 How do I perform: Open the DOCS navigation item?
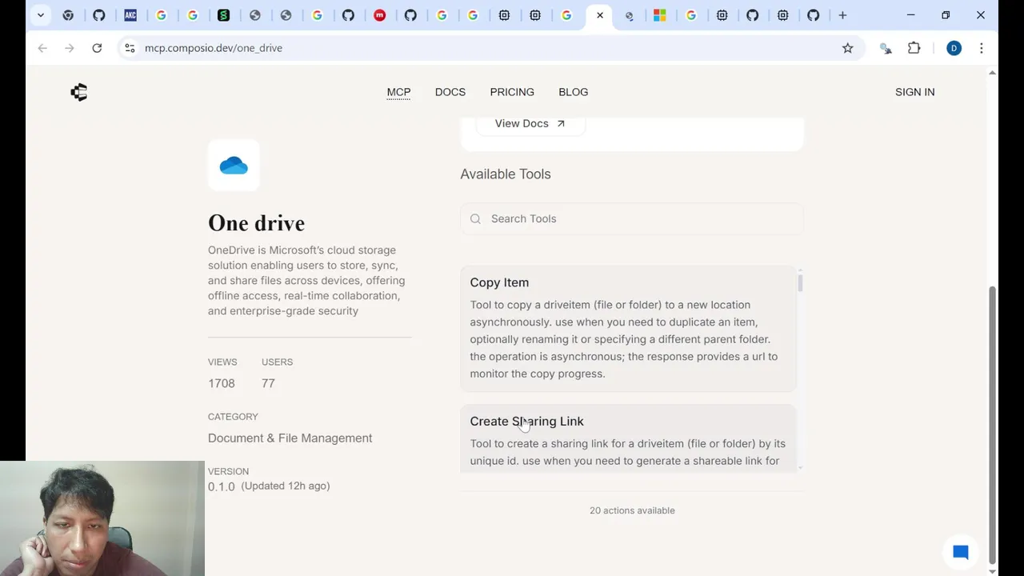450,92
